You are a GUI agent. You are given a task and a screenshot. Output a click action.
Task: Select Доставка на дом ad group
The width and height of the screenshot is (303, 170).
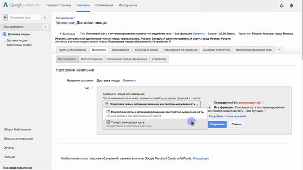tap(17, 41)
